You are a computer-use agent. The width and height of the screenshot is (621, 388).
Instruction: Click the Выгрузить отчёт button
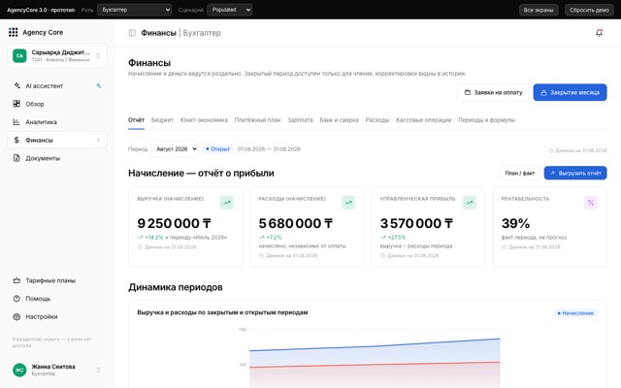click(575, 173)
